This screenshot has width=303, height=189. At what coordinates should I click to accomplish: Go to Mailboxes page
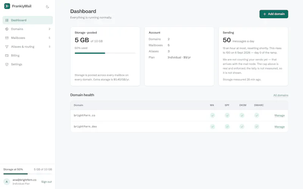pos(28,38)
